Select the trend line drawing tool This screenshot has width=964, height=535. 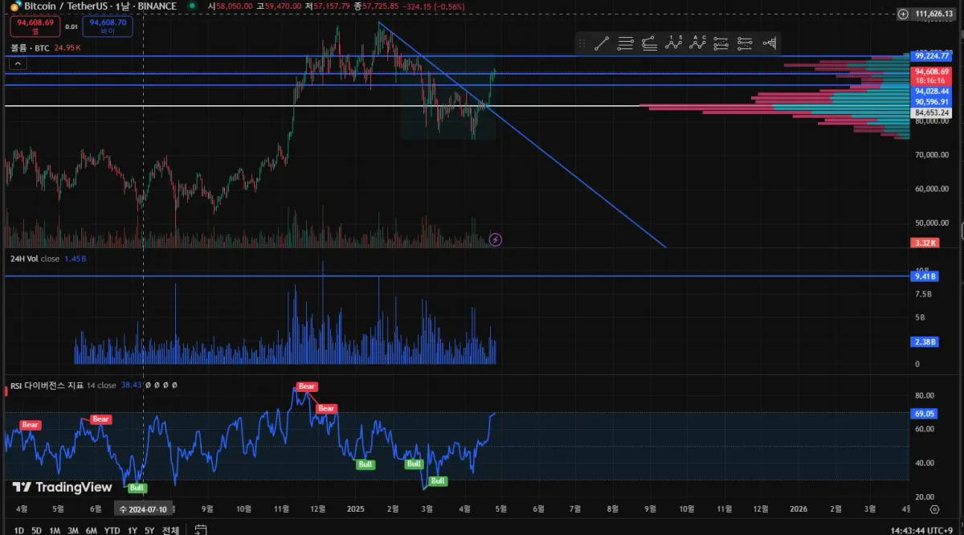click(x=602, y=43)
